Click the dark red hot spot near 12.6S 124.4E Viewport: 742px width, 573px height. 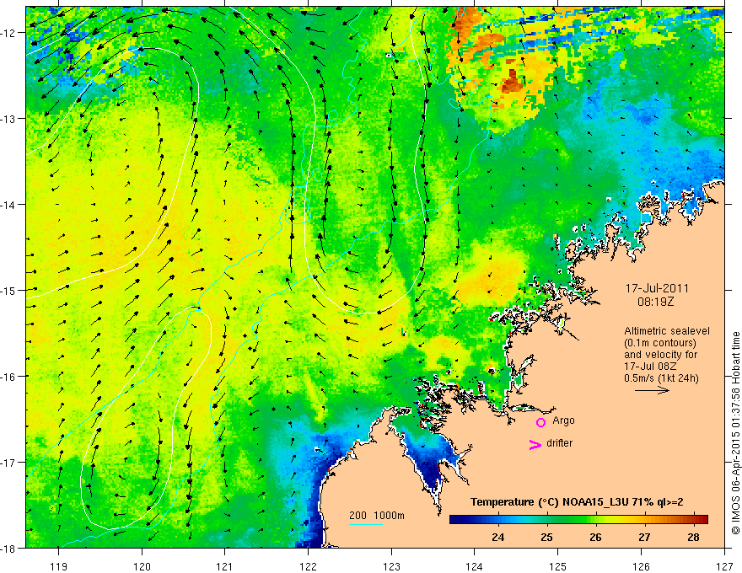click(512, 83)
